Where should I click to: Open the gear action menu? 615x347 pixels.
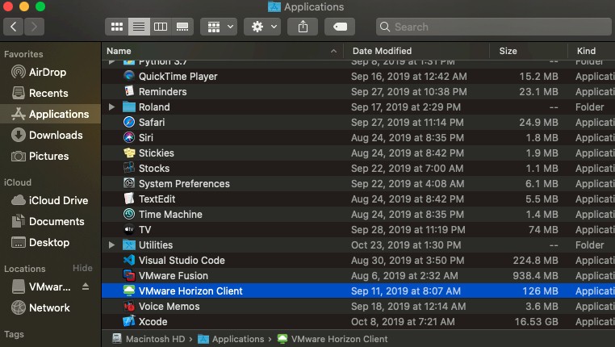tap(262, 27)
